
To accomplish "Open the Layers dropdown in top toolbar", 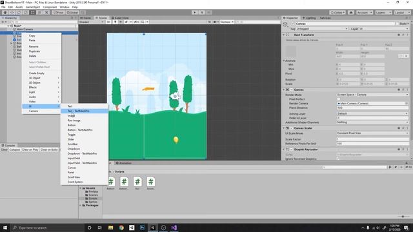I will click(383, 12).
